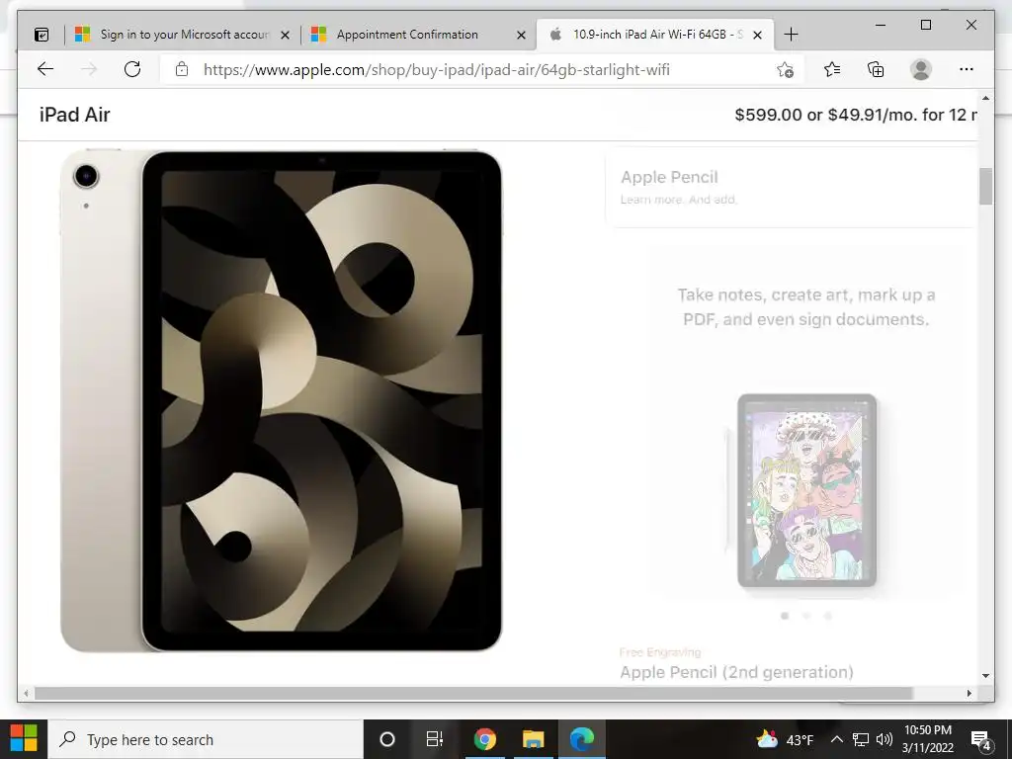Maximize the Edge window
The image size is (1012, 759).
(x=925, y=25)
